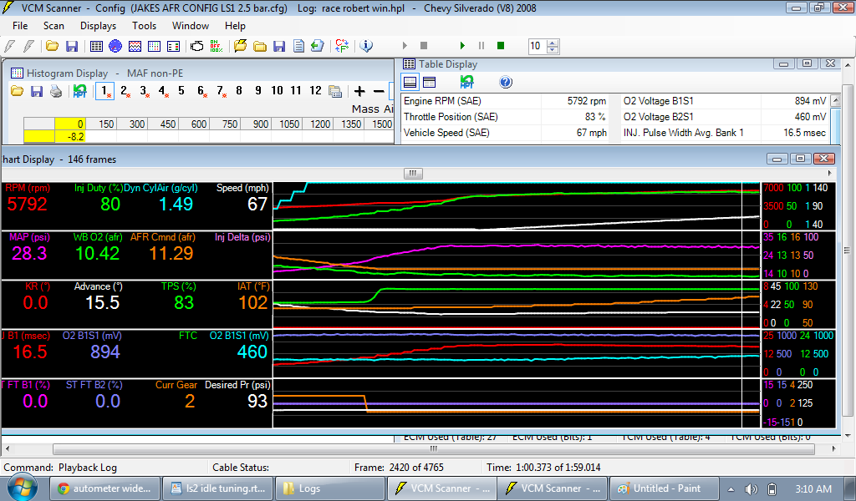Decrease playback speed with down arrow
The width and height of the screenshot is (856, 501).
553,49
